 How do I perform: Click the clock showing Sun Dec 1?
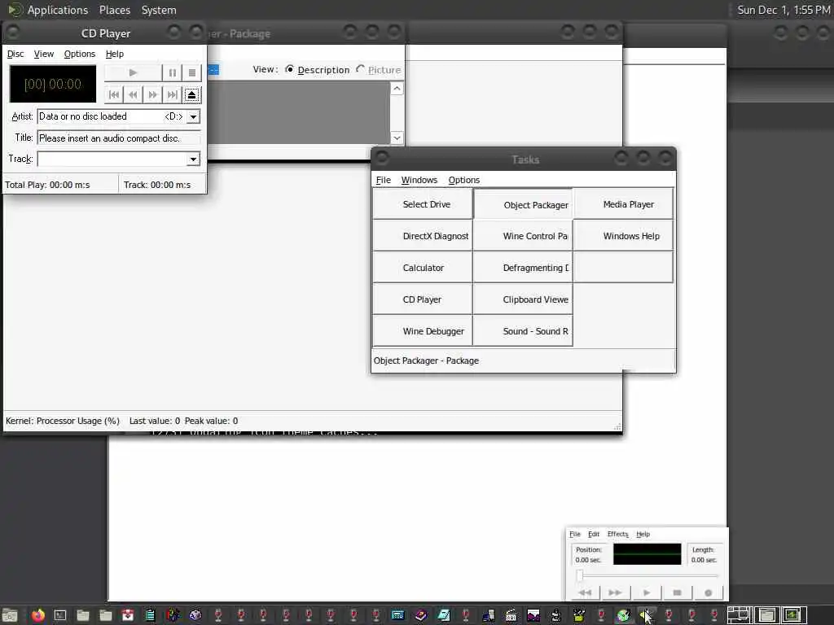coord(783,10)
